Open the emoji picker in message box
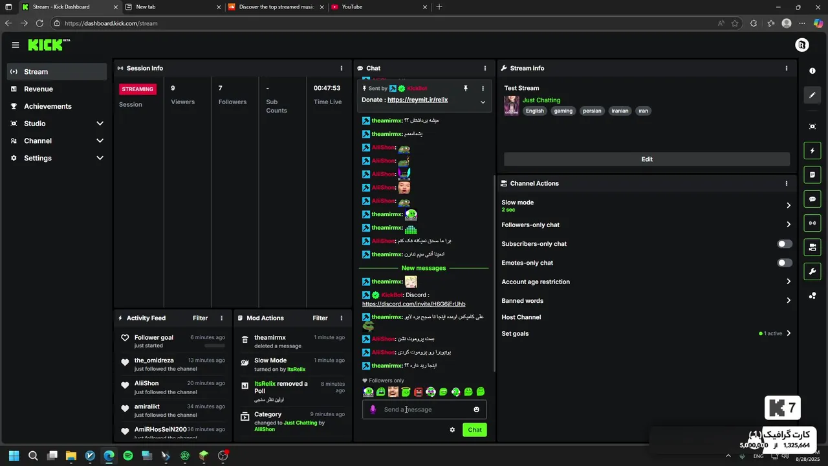The width and height of the screenshot is (828, 466). tap(477, 409)
